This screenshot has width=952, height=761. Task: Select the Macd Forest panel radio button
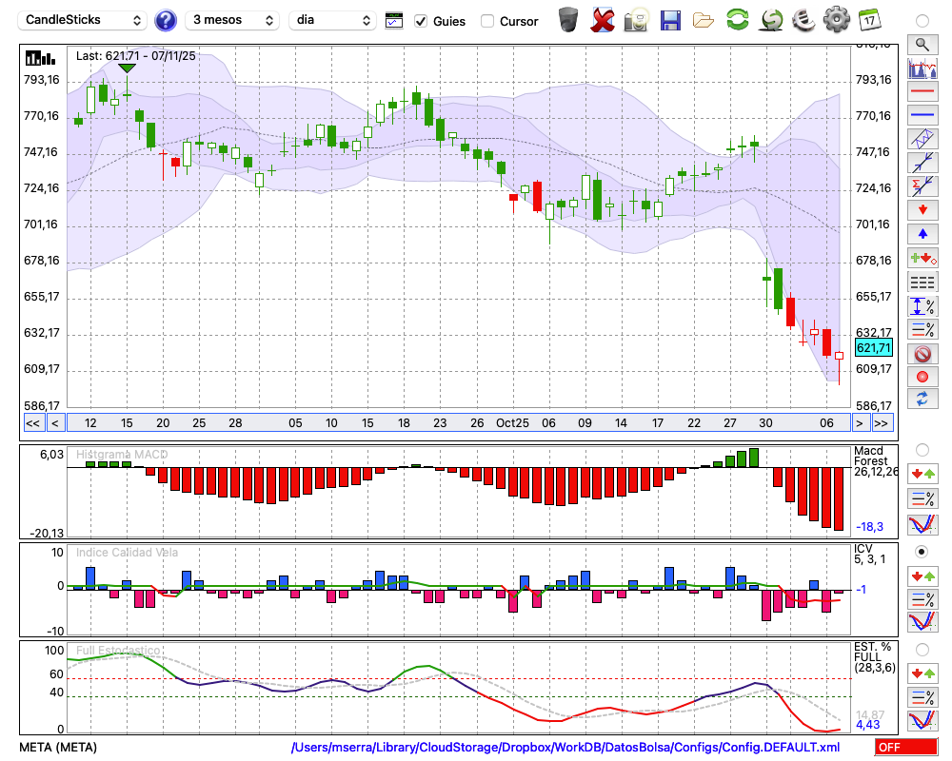[922, 449]
